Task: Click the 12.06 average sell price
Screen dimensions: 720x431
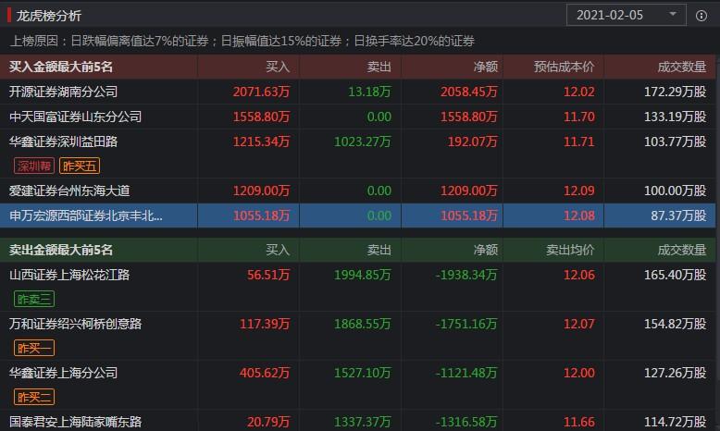Action: [x=579, y=275]
